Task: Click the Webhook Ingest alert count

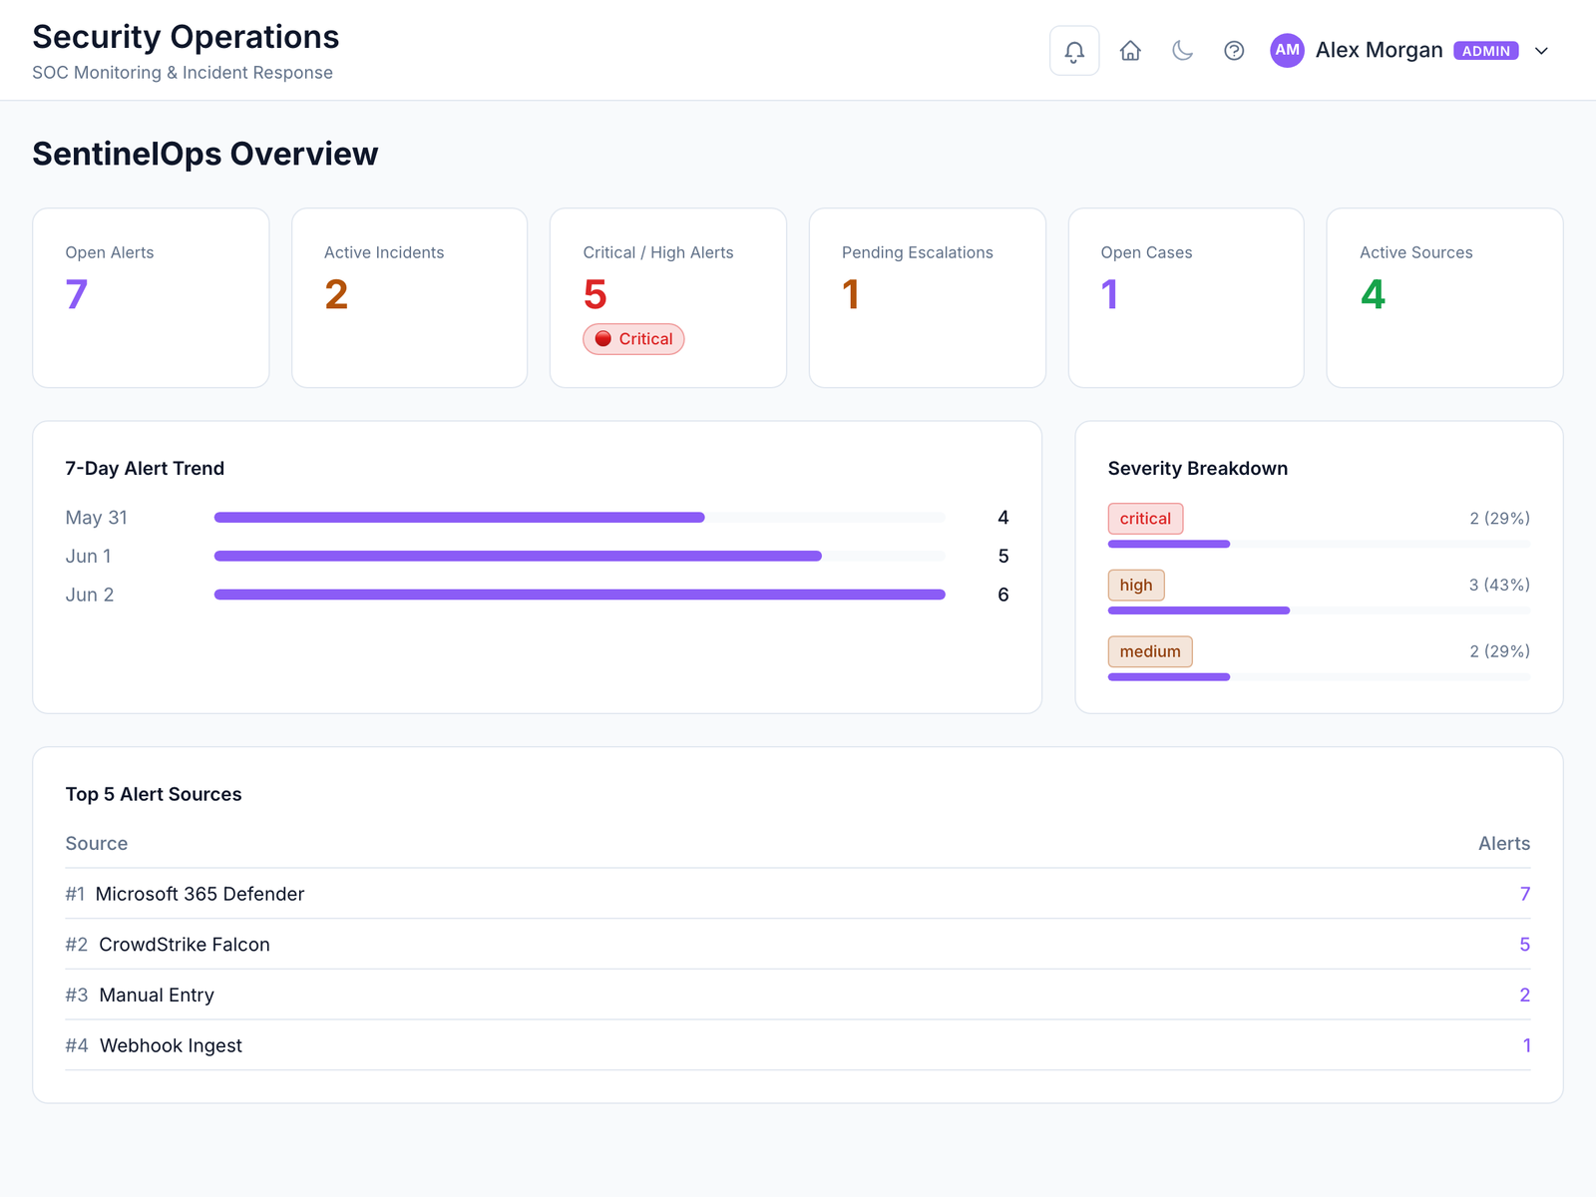Action: [x=1526, y=1045]
